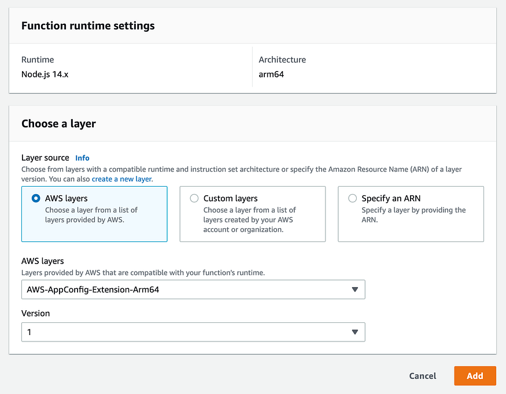506x394 pixels.
Task: Click the Version field label
Action: point(35,313)
